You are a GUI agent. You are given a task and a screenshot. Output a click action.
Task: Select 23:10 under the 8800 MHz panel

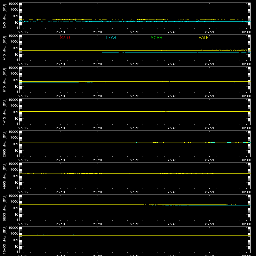coord(60,224)
